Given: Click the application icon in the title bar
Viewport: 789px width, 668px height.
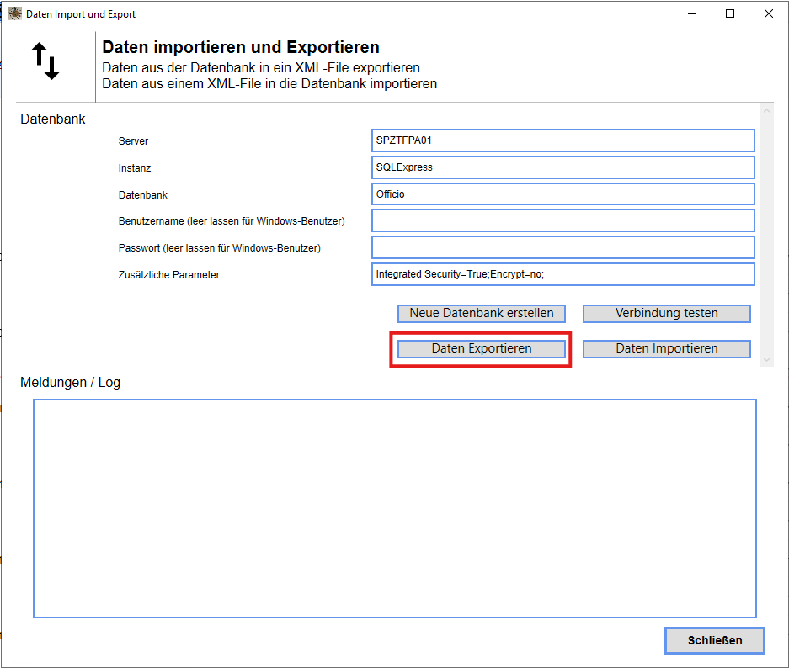Looking at the screenshot, I should [15, 13].
